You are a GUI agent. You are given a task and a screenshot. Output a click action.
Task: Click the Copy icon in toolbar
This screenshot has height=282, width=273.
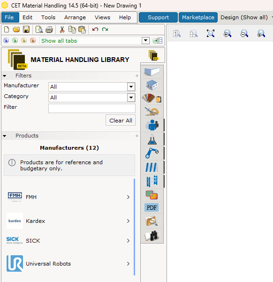tap(72, 30)
